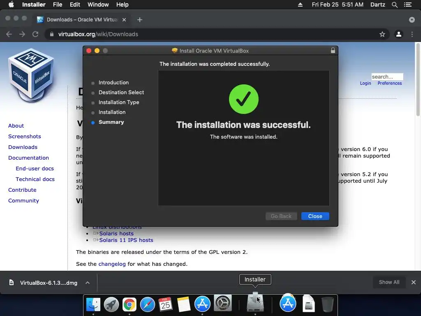Expand download item options chevron
Viewport: 421px width, 316px height.
[x=88, y=283]
